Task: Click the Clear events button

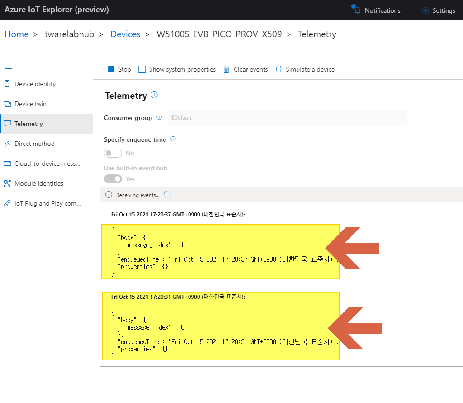Action: [x=246, y=69]
